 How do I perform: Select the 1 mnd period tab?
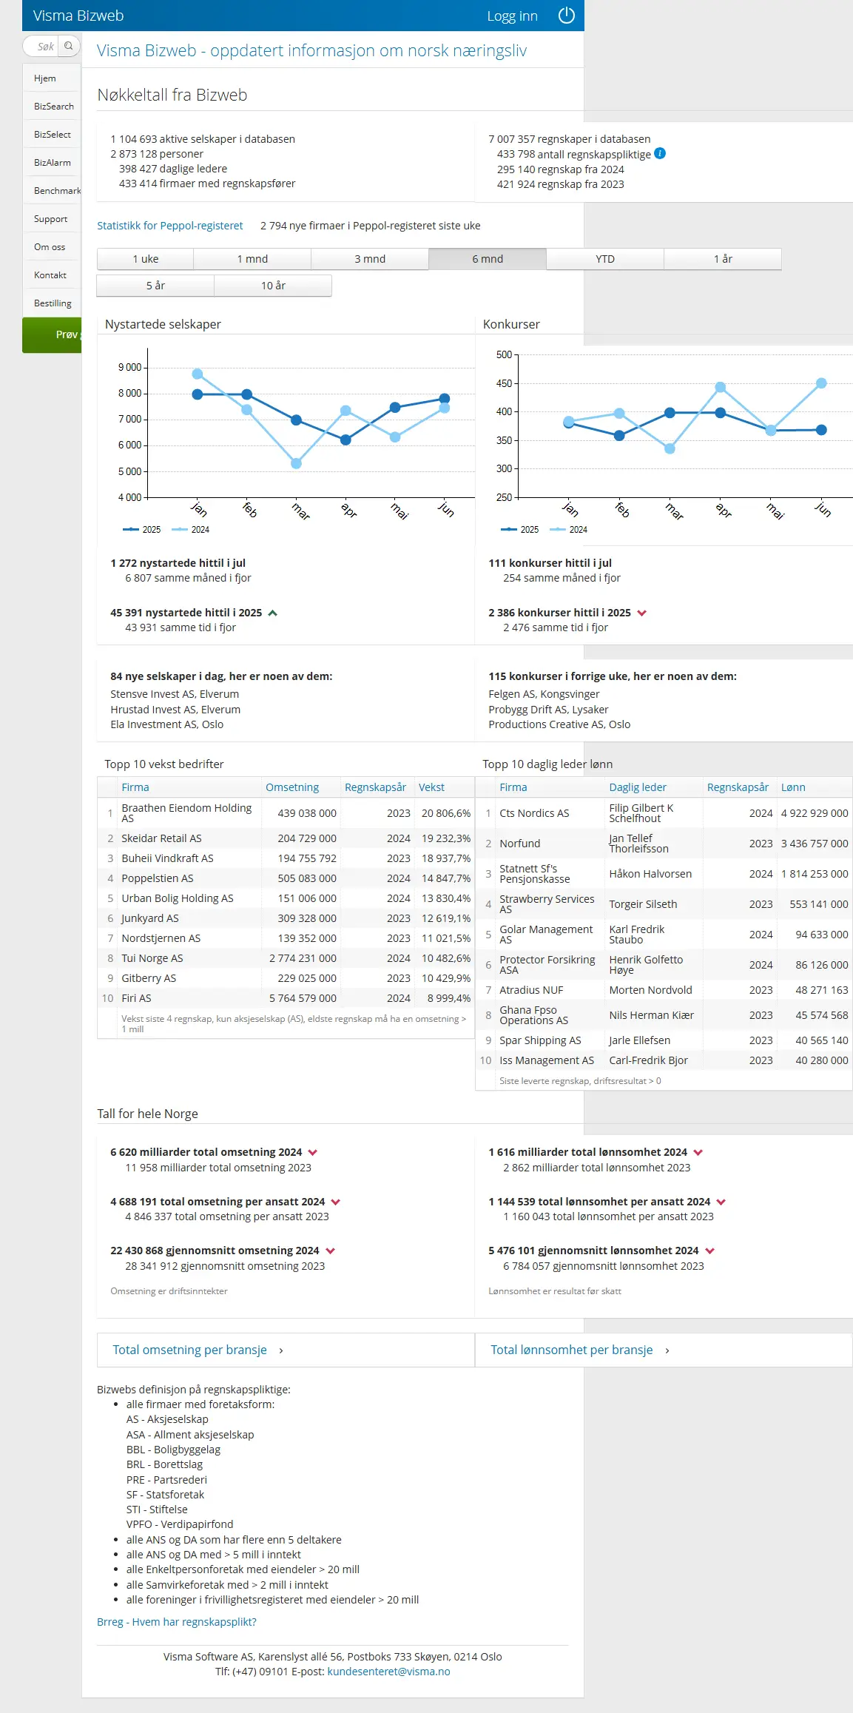(x=252, y=259)
